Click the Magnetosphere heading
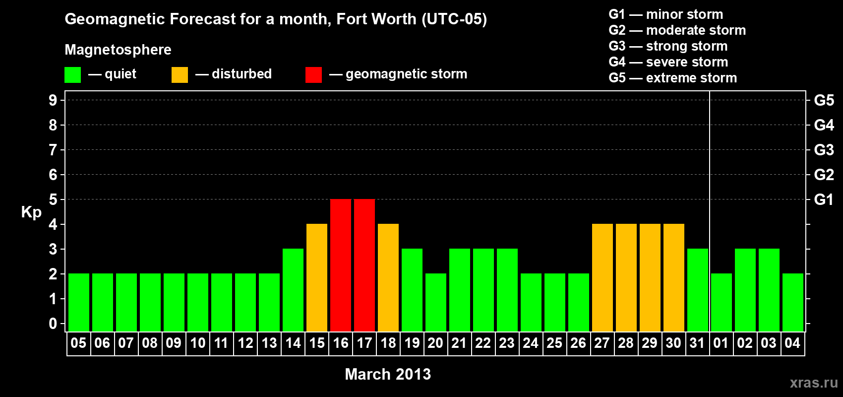843x397 pixels. click(x=118, y=50)
